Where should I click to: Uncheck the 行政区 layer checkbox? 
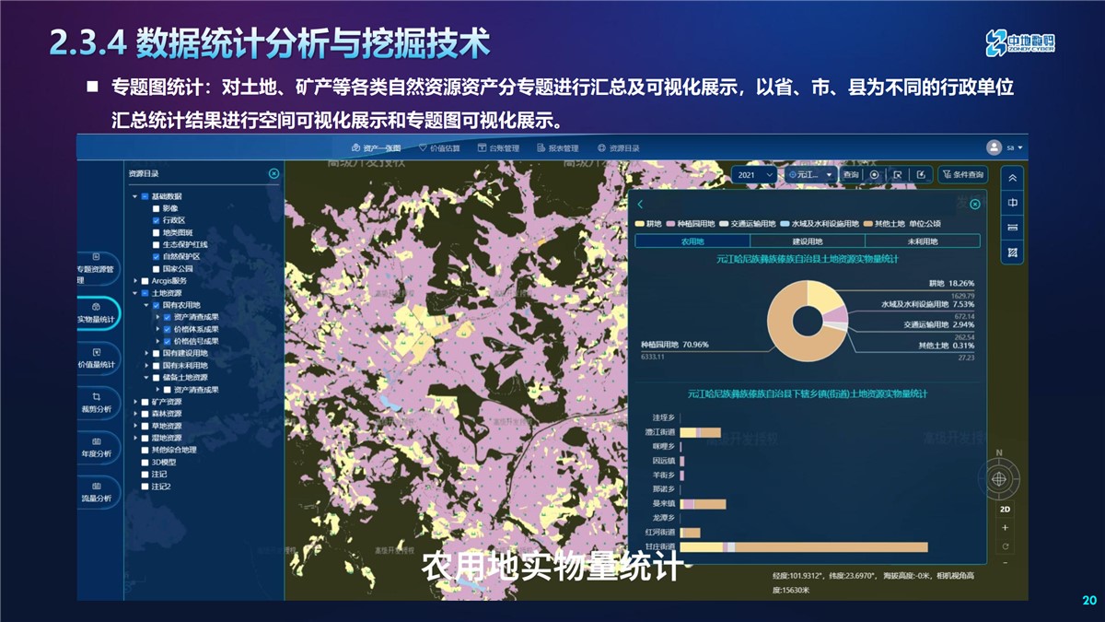(x=156, y=220)
